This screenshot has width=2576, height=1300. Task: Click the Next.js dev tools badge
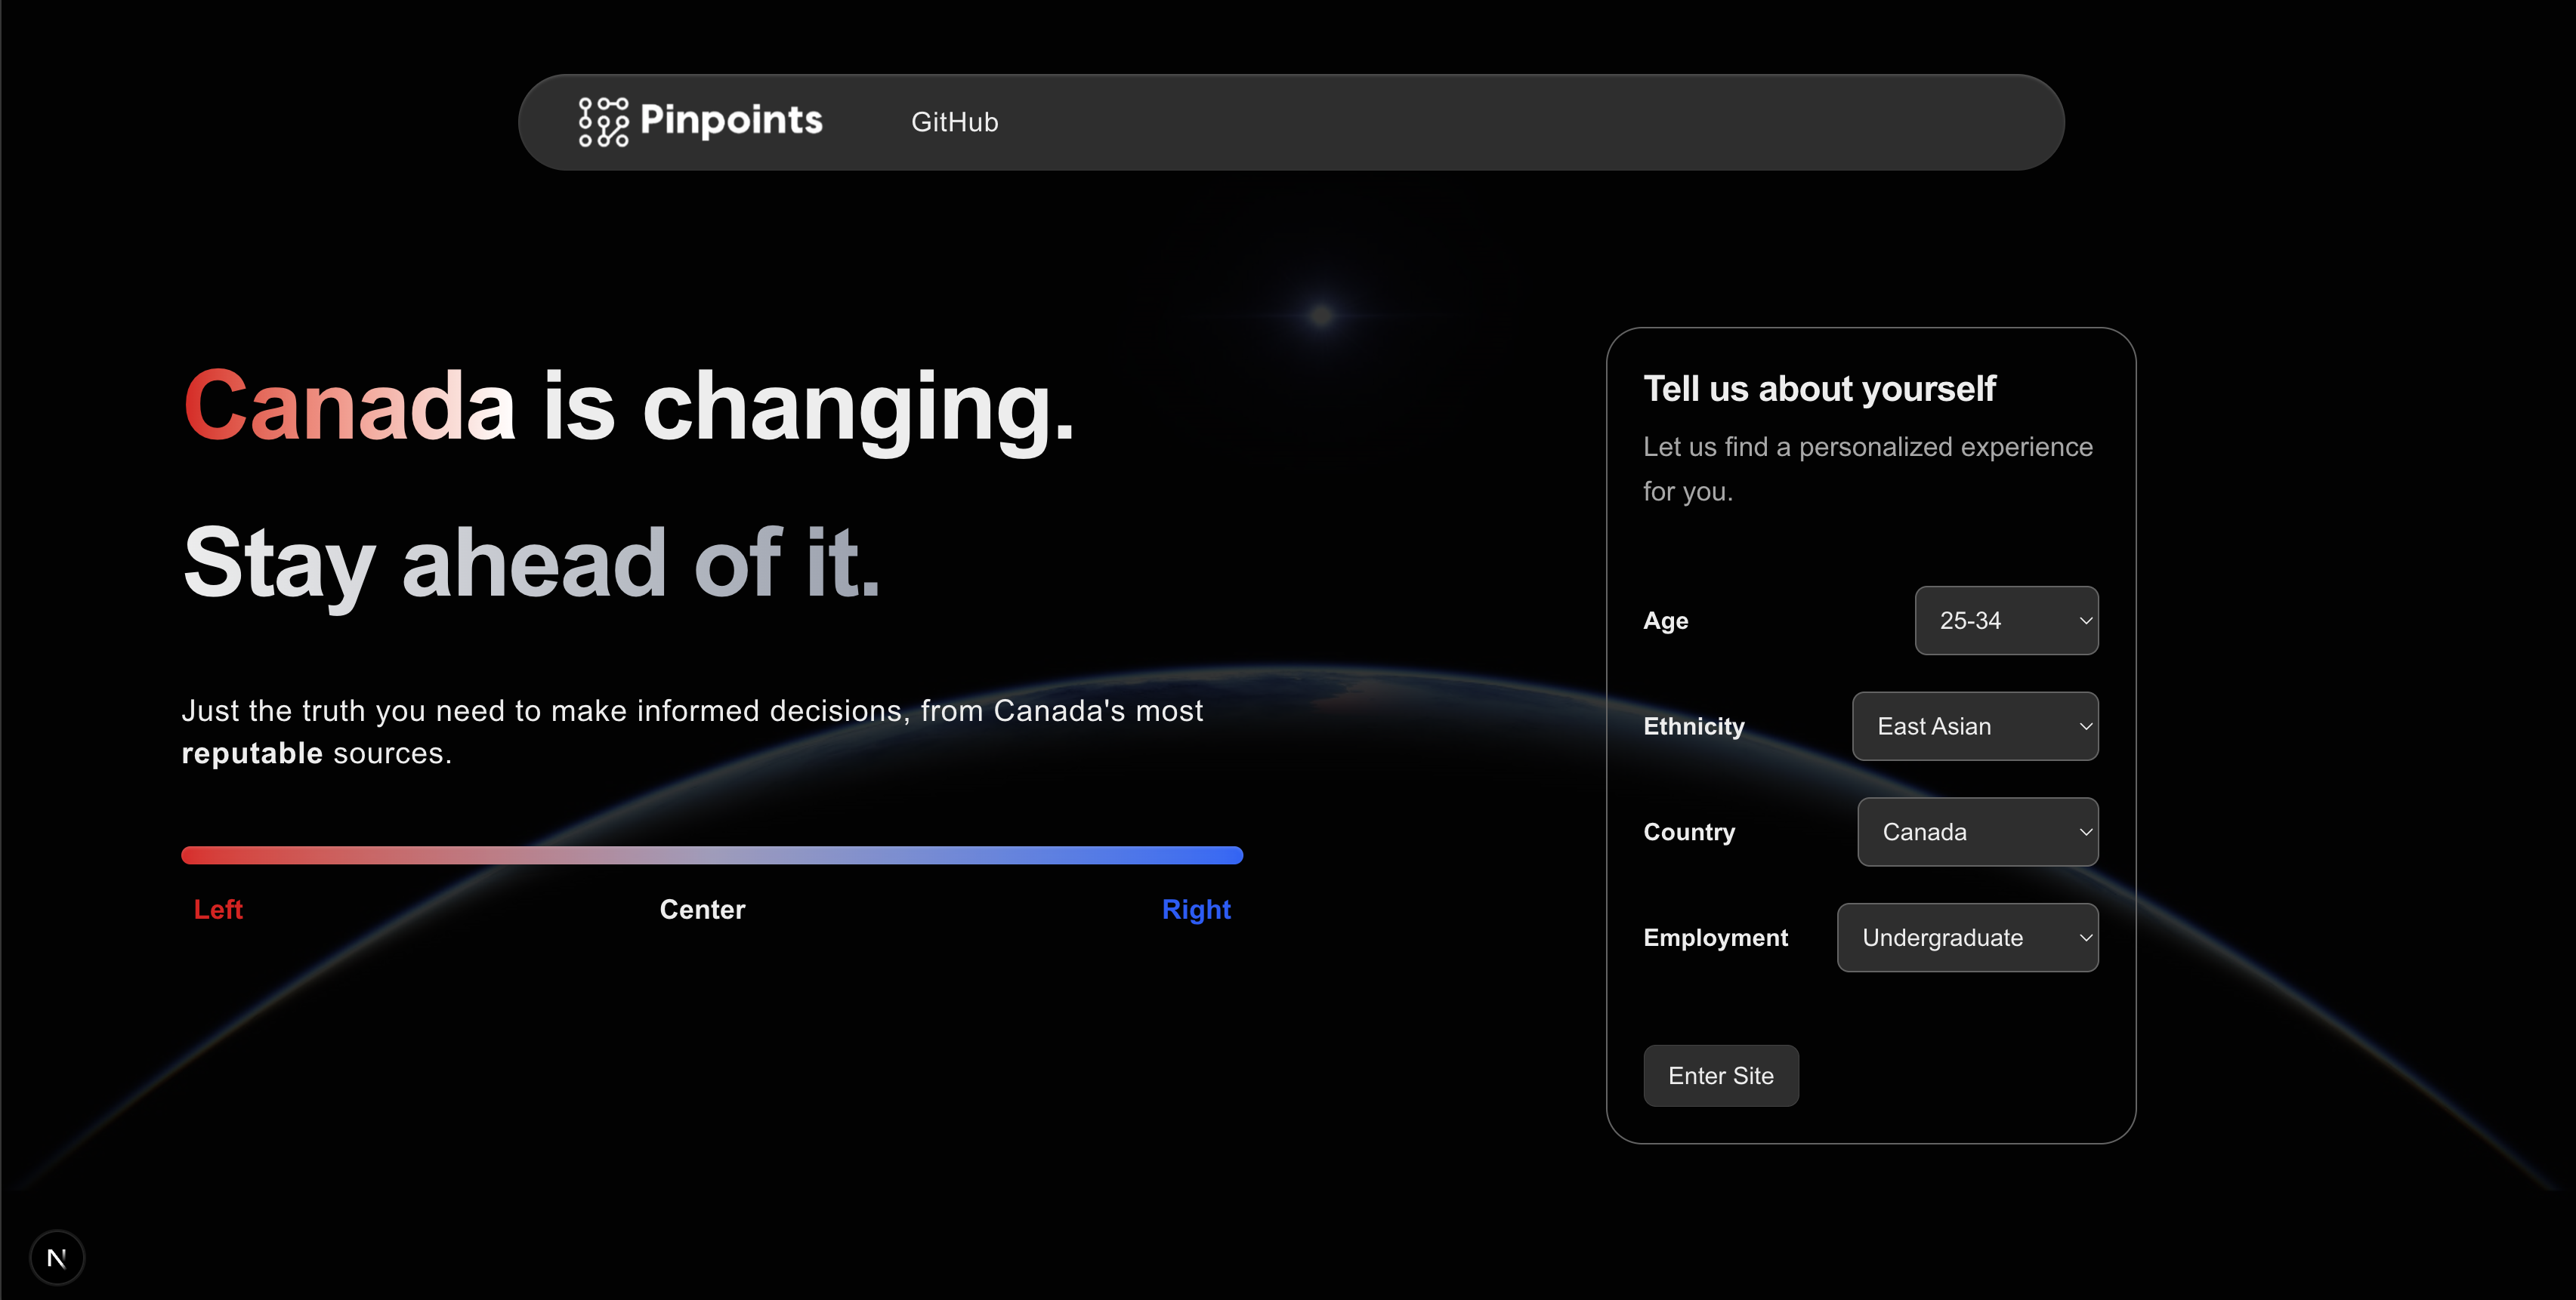[57, 1257]
